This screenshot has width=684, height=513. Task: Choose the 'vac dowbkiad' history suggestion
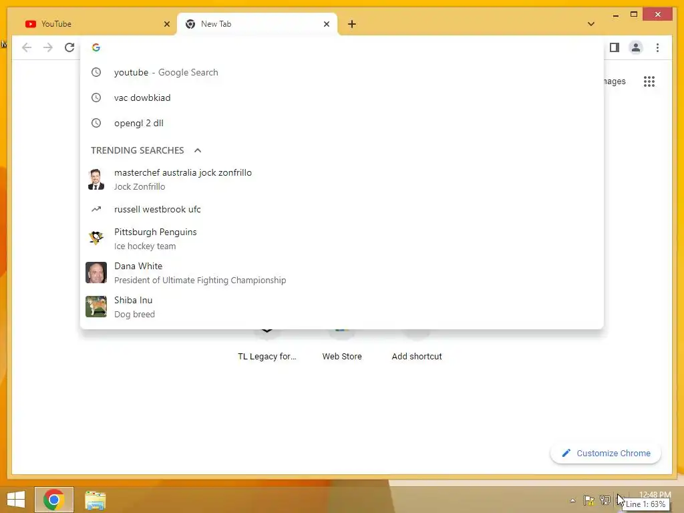[x=342, y=98]
